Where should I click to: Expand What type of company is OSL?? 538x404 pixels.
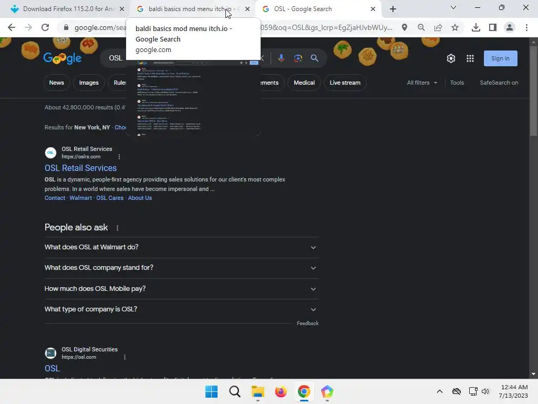click(181, 309)
